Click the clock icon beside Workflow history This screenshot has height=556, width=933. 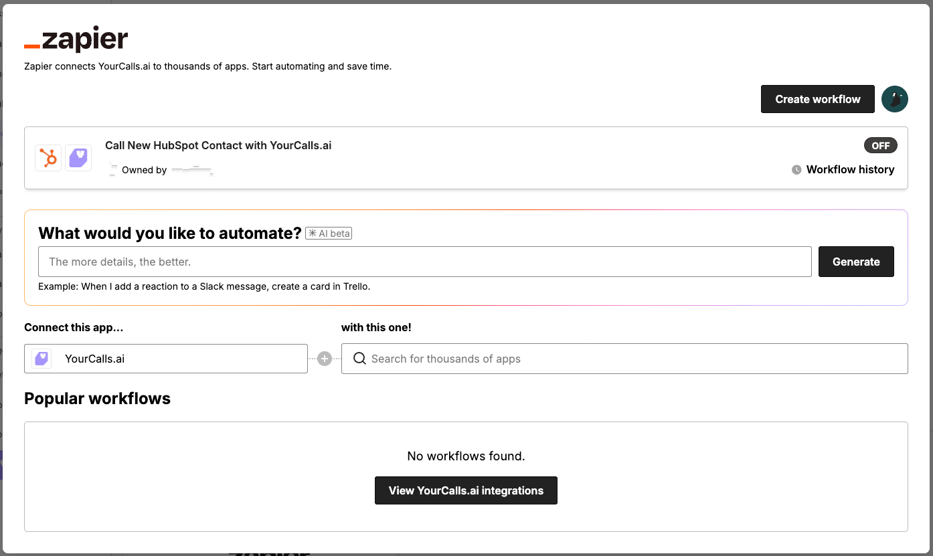796,170
